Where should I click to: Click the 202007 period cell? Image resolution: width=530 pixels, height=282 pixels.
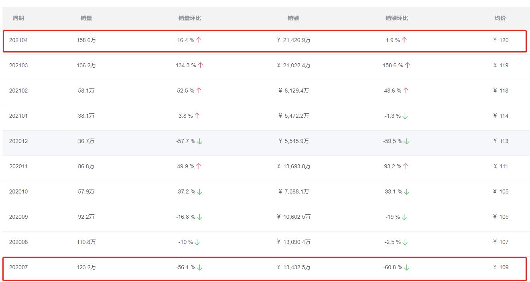pyautogui.click(x=18, y=267)
